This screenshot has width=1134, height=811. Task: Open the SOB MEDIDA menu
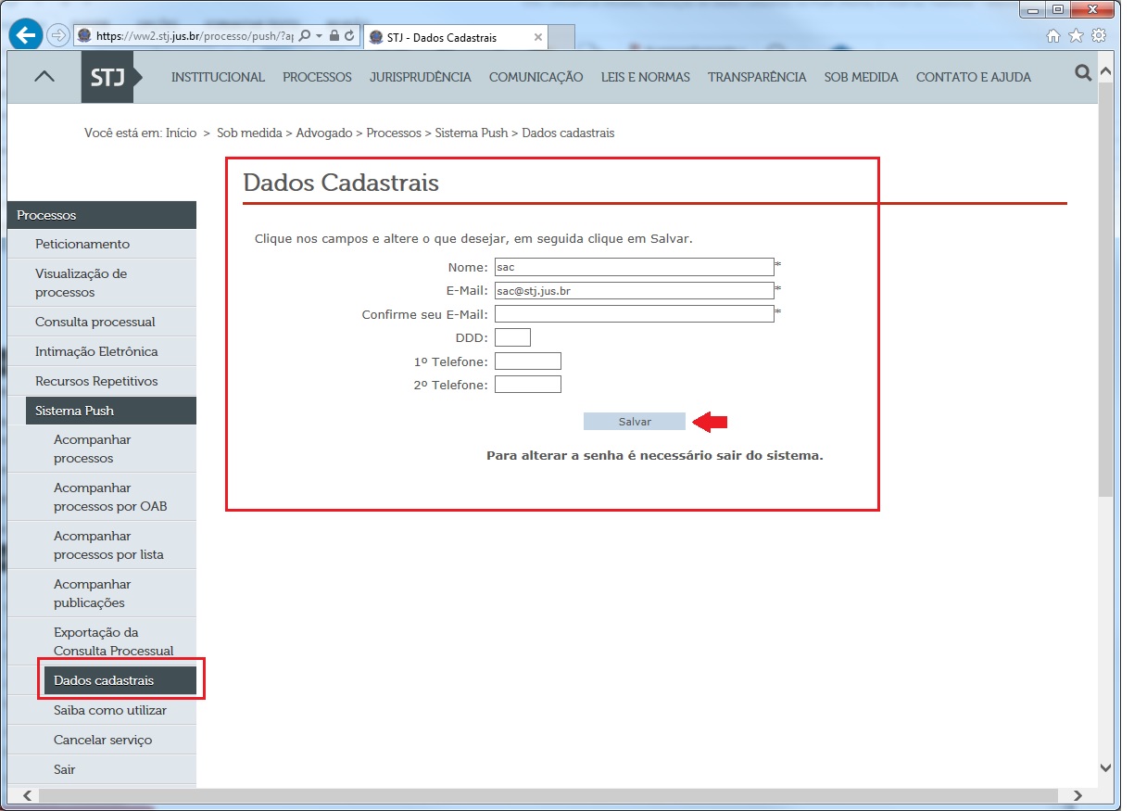[x=861, y=77]
